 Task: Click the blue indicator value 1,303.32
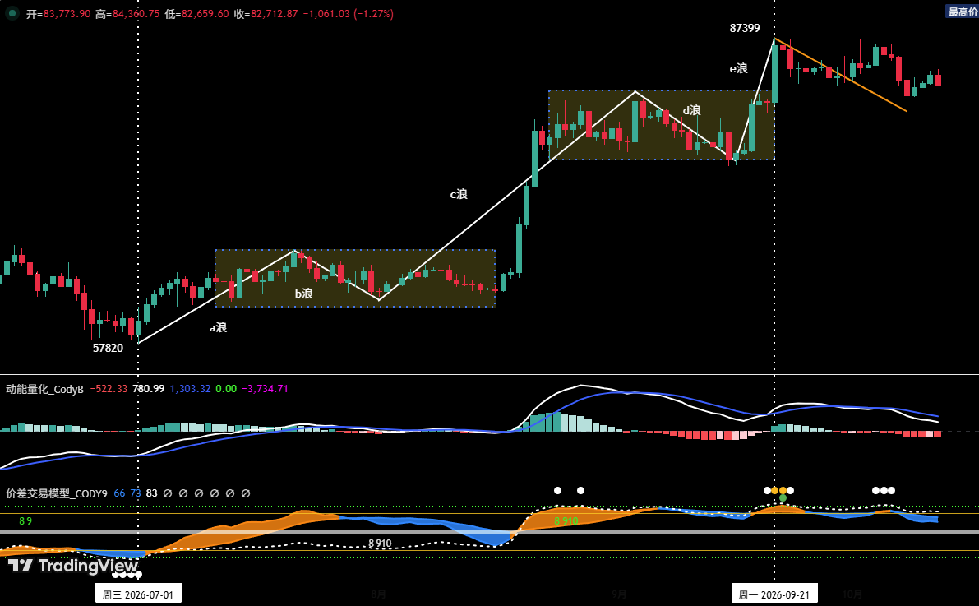191,389
